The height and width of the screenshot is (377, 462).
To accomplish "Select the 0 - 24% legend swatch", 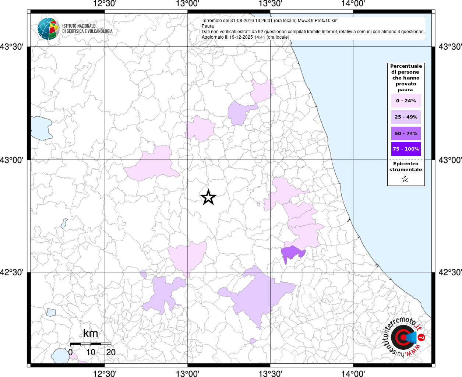I will click(406, 101).
